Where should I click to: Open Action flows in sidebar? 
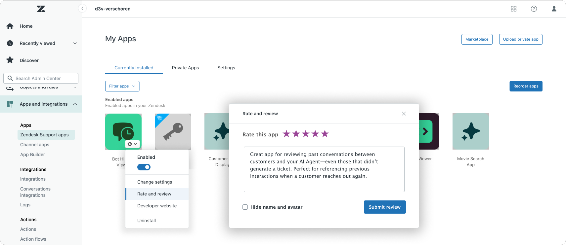point(33,239)
